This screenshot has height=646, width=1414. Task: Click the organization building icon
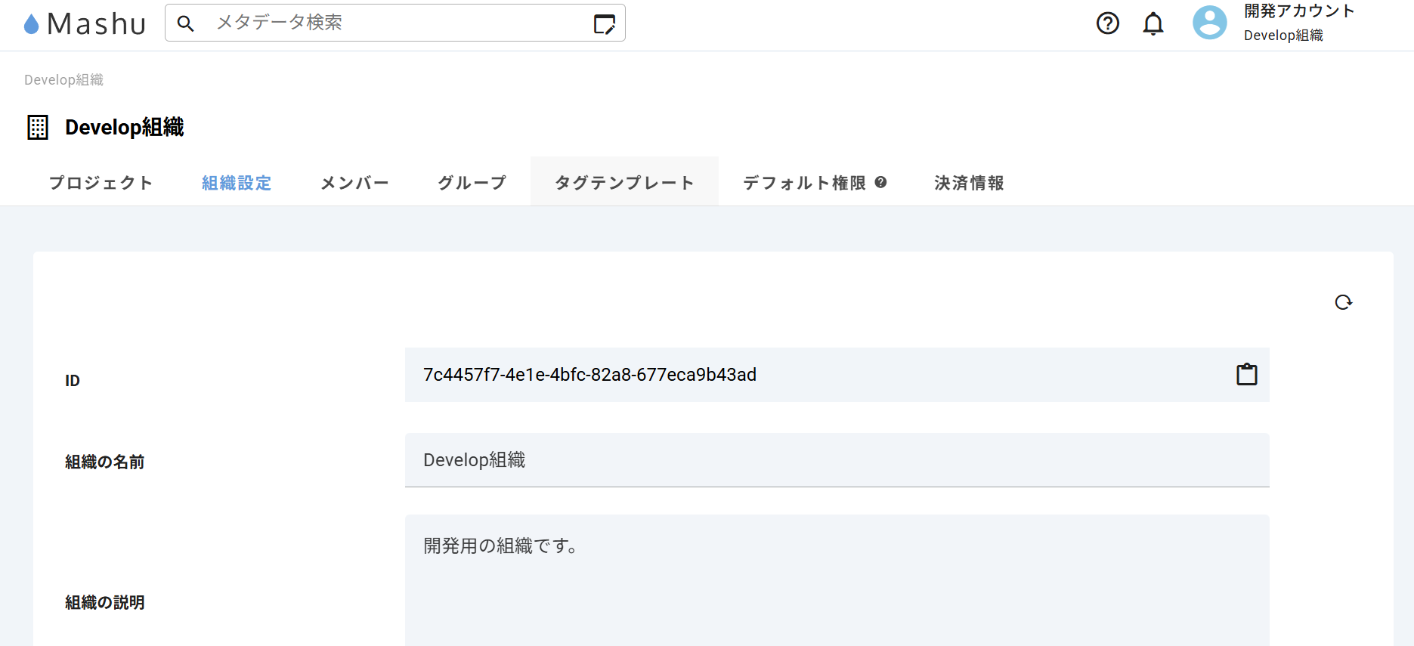(x=38, y=127)
